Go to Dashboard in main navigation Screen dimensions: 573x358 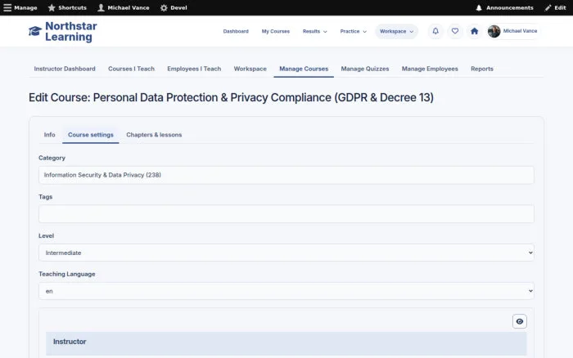236,31
